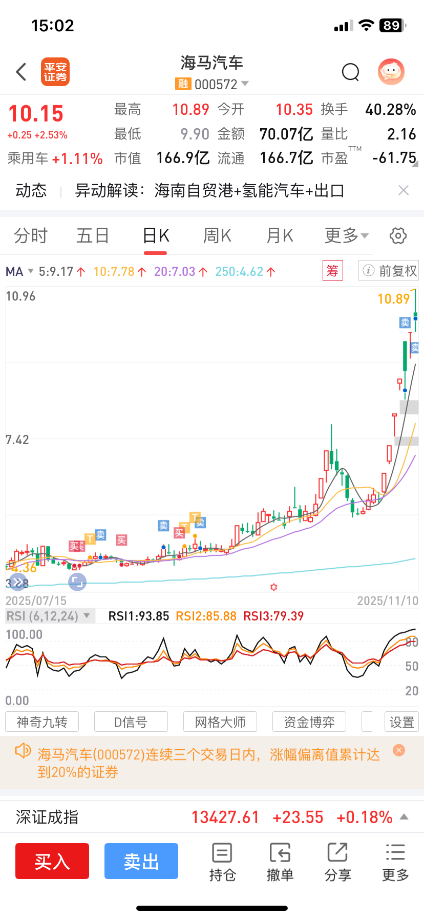Screen dimensions: 424x919
Task: Open chart settings gear icon
Action: tap(398, 236)
